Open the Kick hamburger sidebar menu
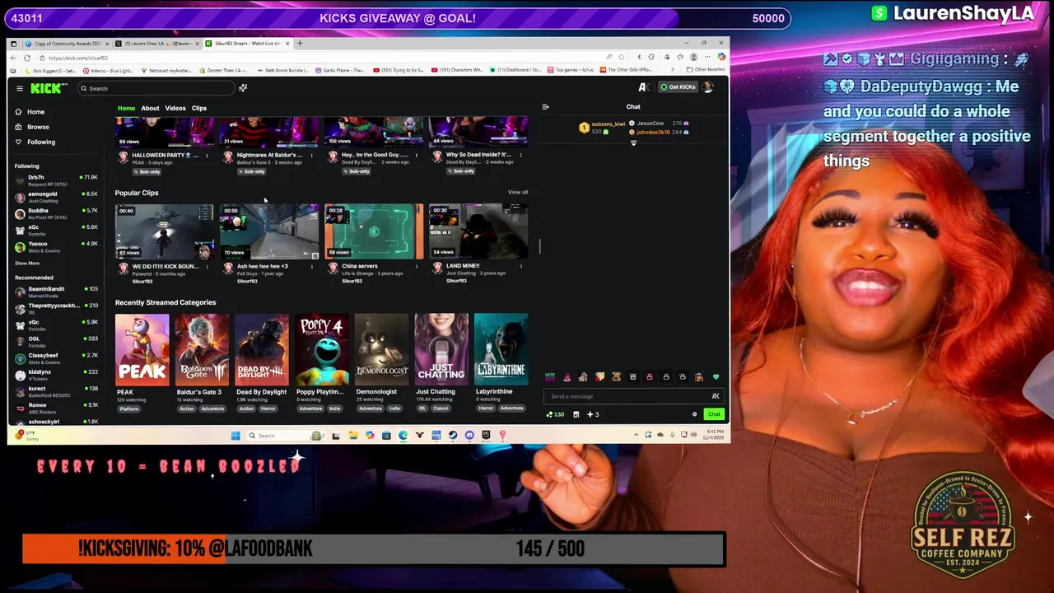Image resolution: width=1054 pixels, height=593 pixels. click(x=20, y=88)
